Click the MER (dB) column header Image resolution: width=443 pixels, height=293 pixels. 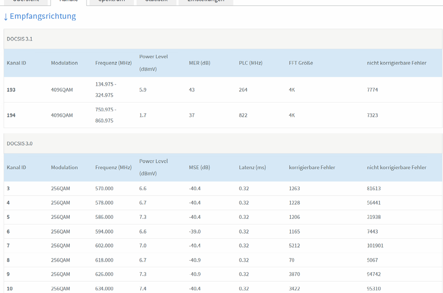pos(199,63)
